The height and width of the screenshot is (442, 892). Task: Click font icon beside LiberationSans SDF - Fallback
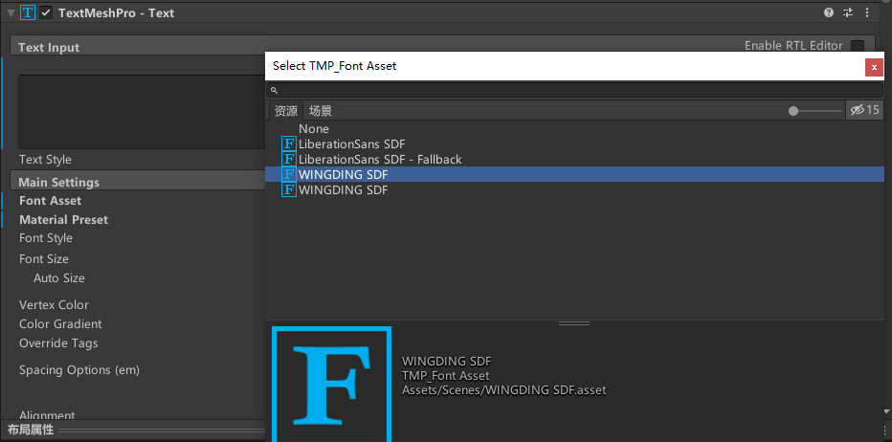(289, 159)
